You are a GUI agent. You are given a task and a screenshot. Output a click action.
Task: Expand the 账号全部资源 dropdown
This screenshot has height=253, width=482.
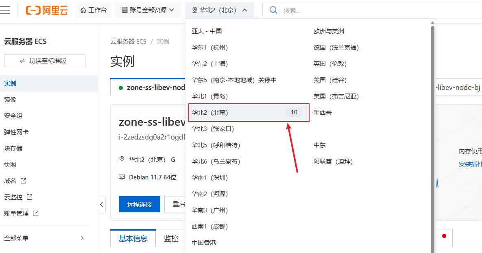point(148,10)
